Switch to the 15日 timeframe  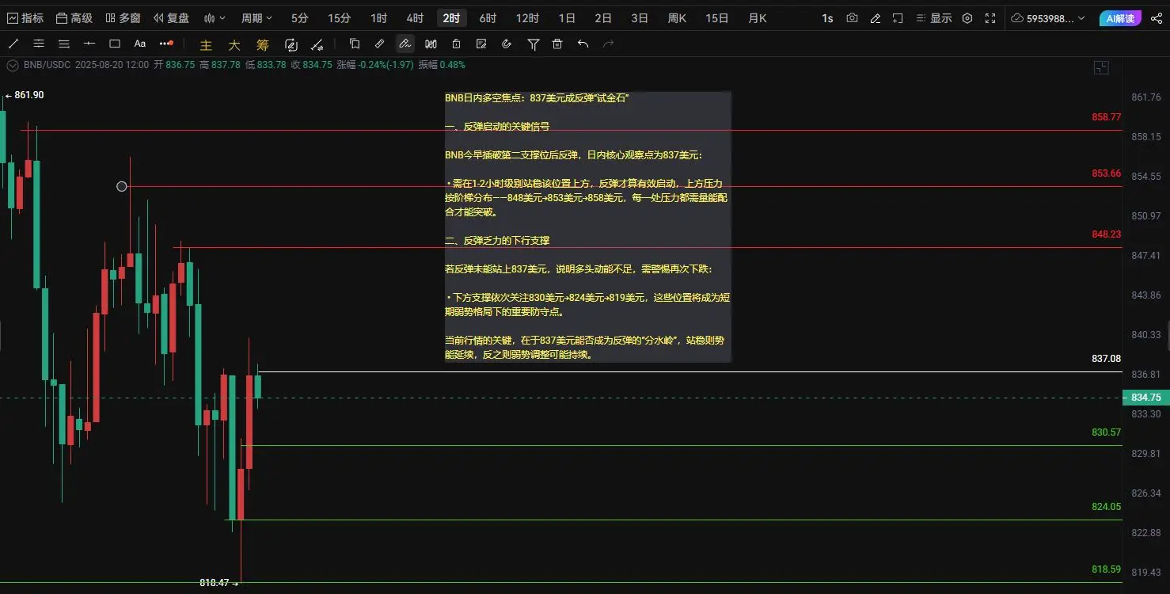pos(717,17)
